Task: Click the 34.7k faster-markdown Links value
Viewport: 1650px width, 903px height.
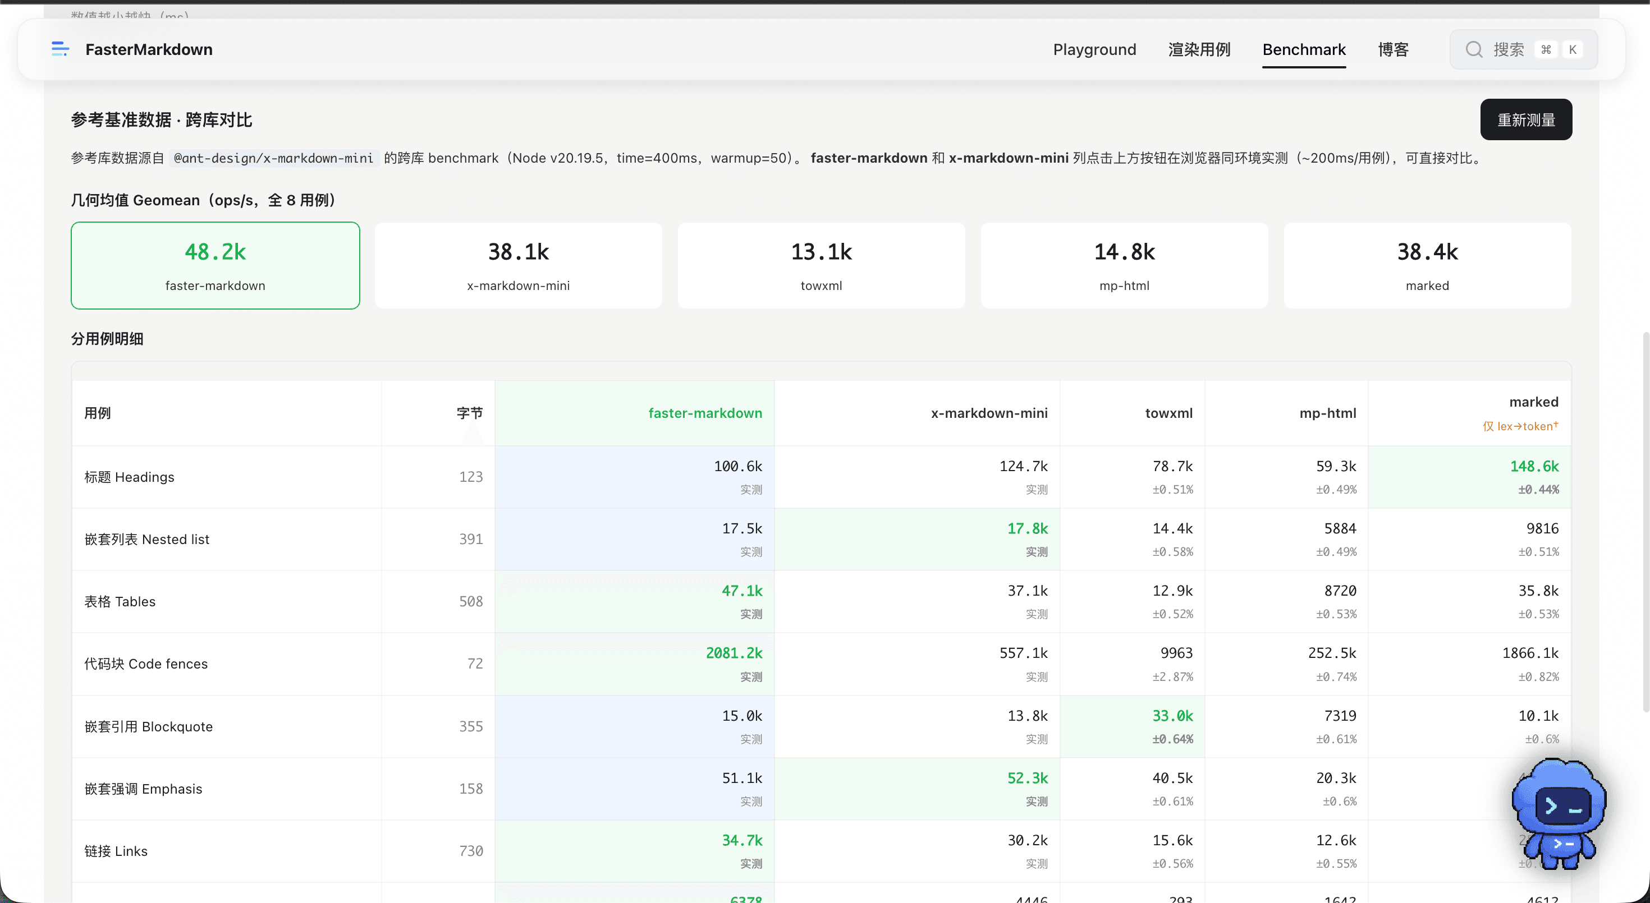Action: point(742,840)
